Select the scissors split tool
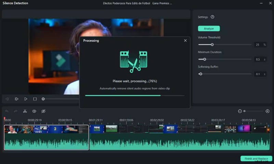Image resolution: width=274 pixels, height=164 pixels. 25,111
